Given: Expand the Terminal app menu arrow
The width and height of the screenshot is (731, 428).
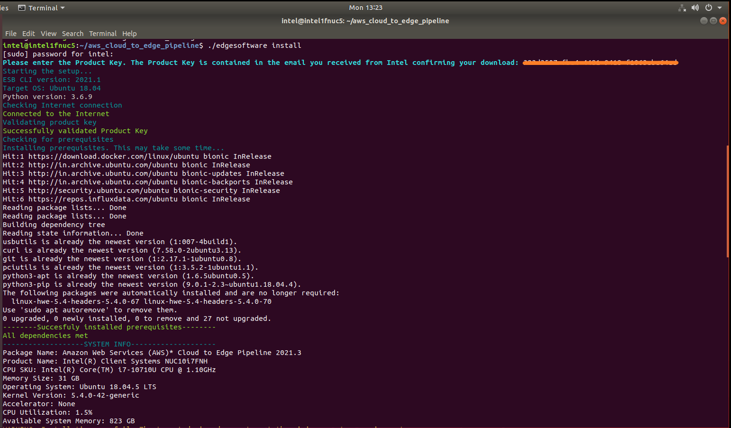Looking at the screenshot, I should point(63,8).
